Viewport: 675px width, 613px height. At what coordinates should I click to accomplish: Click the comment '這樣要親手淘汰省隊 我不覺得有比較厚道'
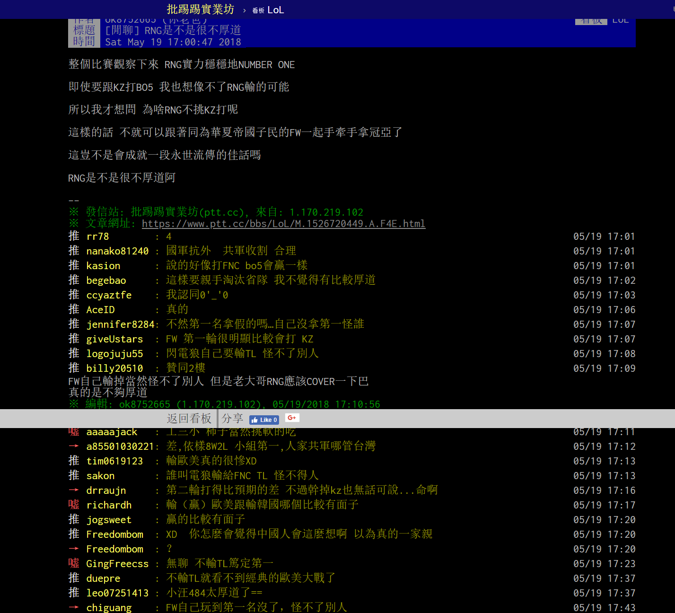(271, 280)
